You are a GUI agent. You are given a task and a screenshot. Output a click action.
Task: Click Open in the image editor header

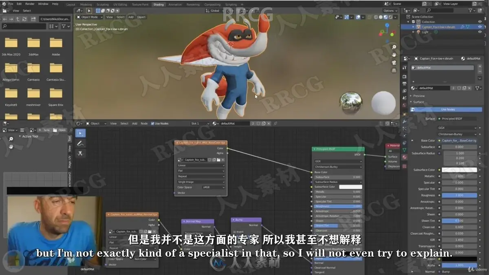(59, 130)
